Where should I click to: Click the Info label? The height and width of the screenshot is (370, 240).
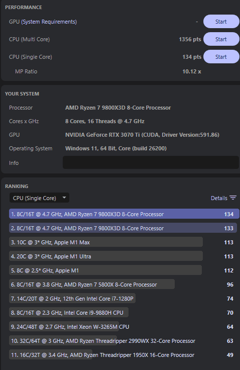[x=14, y=163]
